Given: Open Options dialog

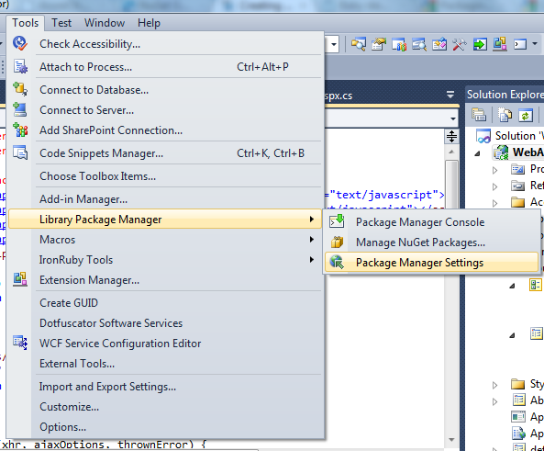Looking at the screenshot, I should 165,427.
